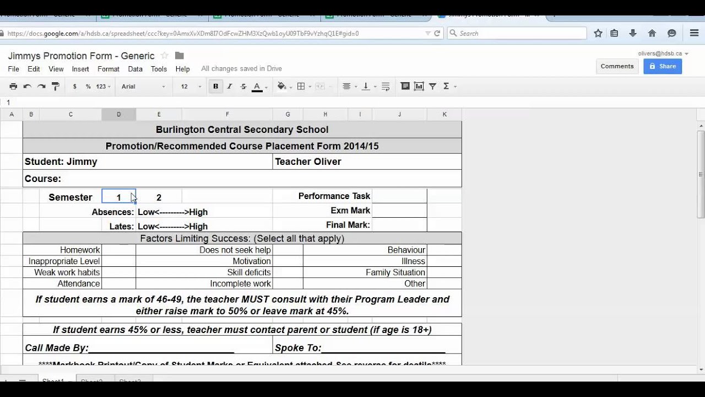Click the Final Mark value cell
The width and height of the screenshot is (705, 397).
coord(399,225)
